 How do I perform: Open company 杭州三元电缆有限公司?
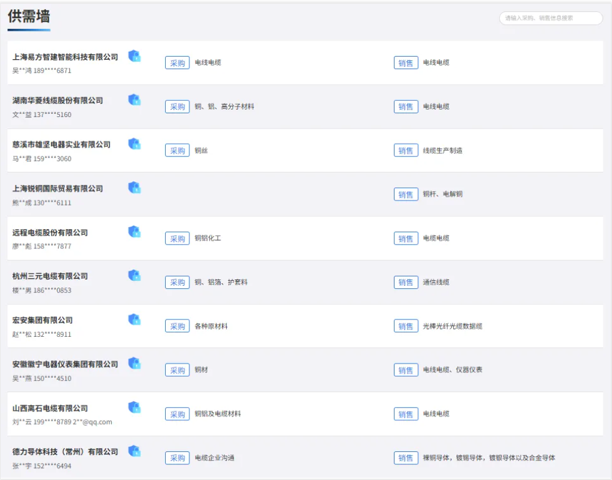click(x=50, y=276)
